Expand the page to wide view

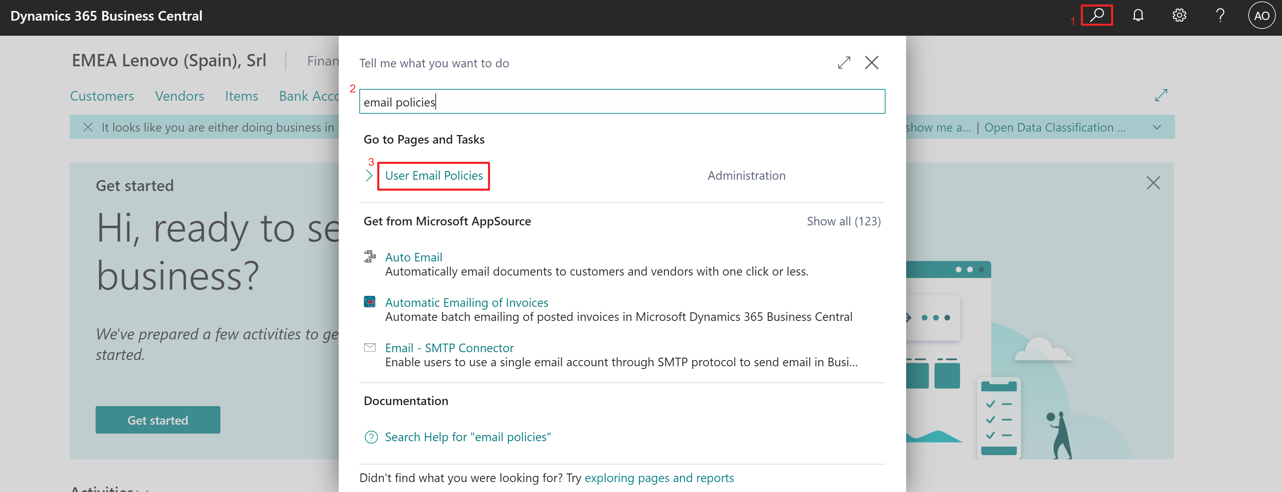[1161, 95]
